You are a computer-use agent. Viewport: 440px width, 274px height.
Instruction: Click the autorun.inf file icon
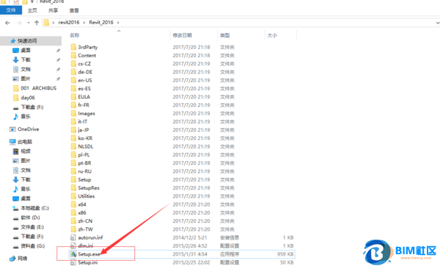point(73,237)
